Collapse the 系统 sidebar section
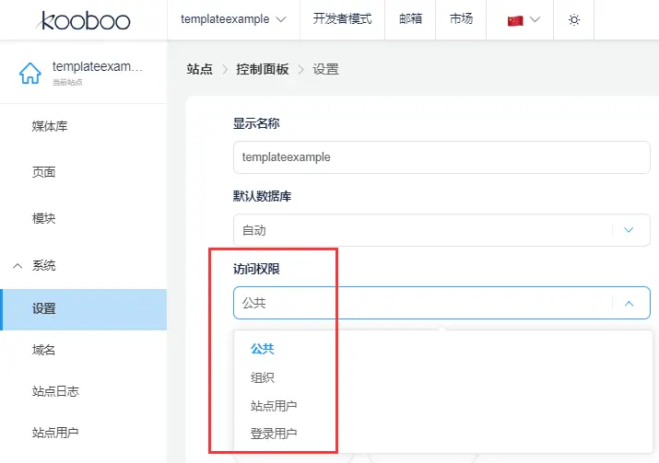Screen dimensions: 659x463 [18, 265]
